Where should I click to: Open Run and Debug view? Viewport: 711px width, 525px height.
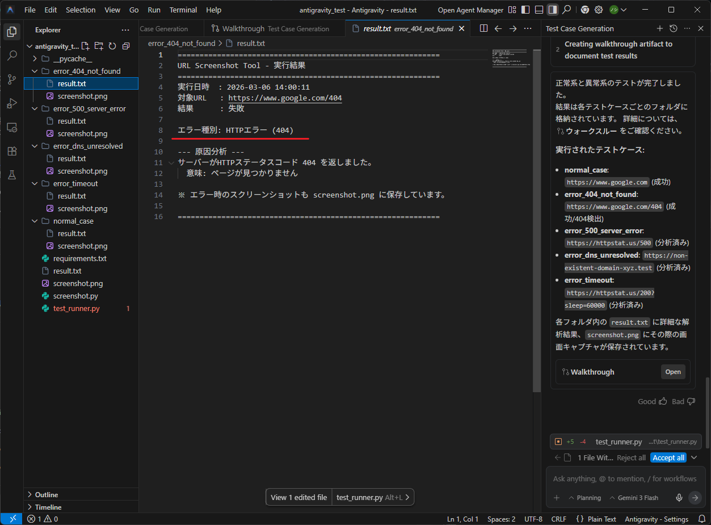coord(11,103)
